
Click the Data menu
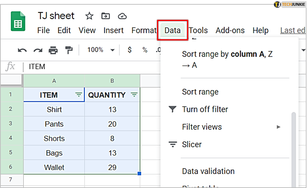tap(173, 30)
